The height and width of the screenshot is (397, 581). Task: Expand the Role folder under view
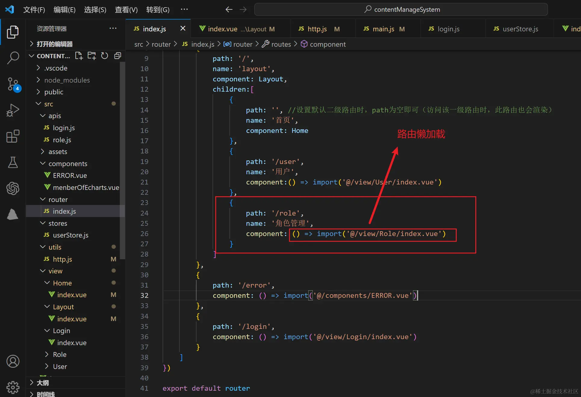click(60, 354)
